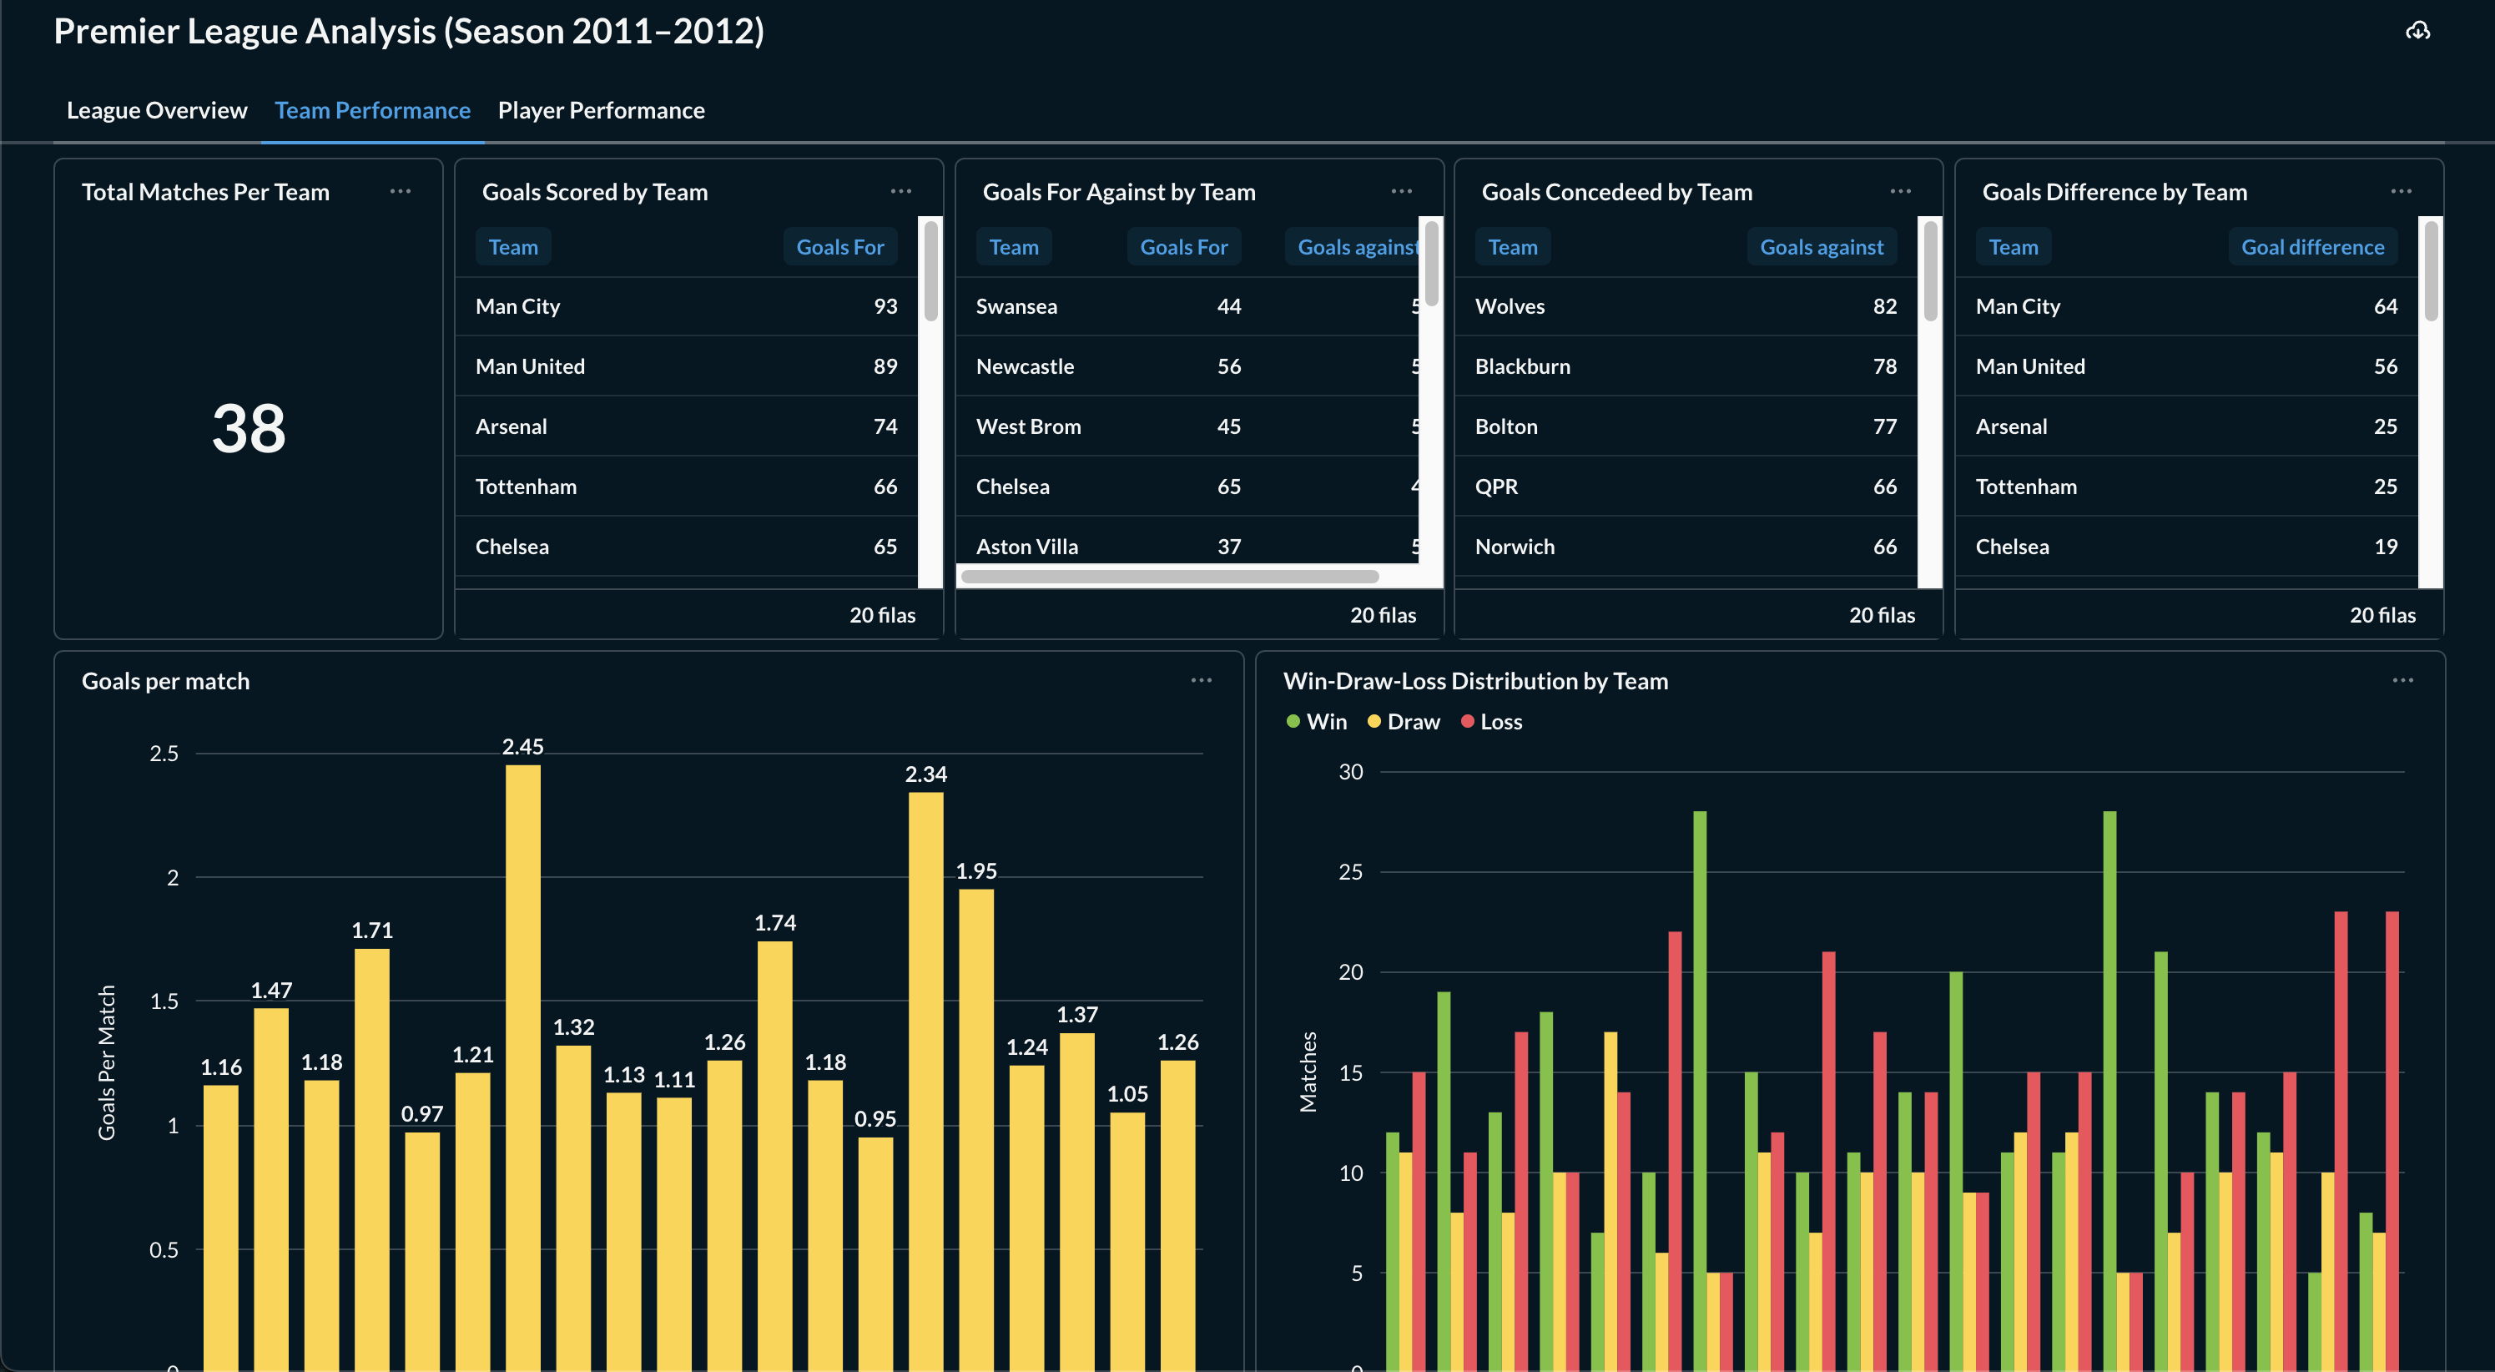Switch to the Player Performance tab

click(602, 109)
